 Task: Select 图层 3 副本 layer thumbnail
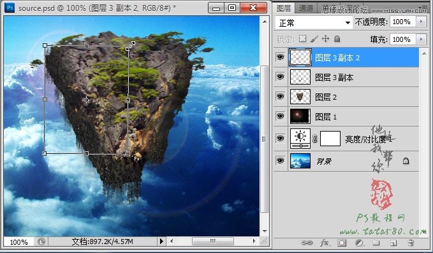[x=300, y=77]
